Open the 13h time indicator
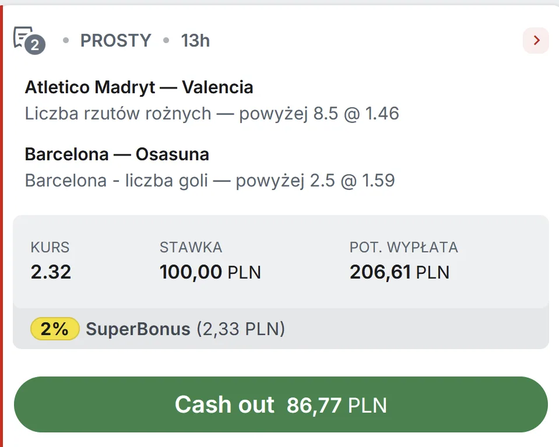Viewport: 559px width, 447px height. tap(195, 40)
